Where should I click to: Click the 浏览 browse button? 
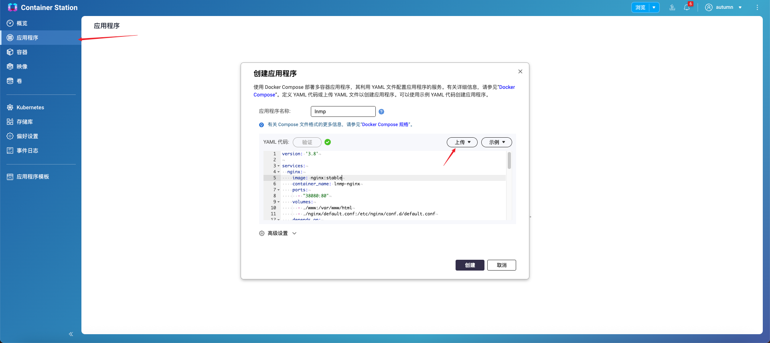click(640, 7)
